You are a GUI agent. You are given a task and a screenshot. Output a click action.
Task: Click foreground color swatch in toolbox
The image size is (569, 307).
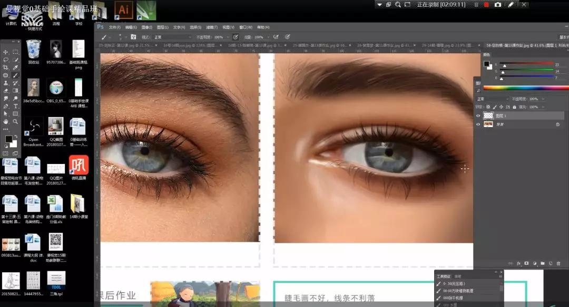[8, 139]
